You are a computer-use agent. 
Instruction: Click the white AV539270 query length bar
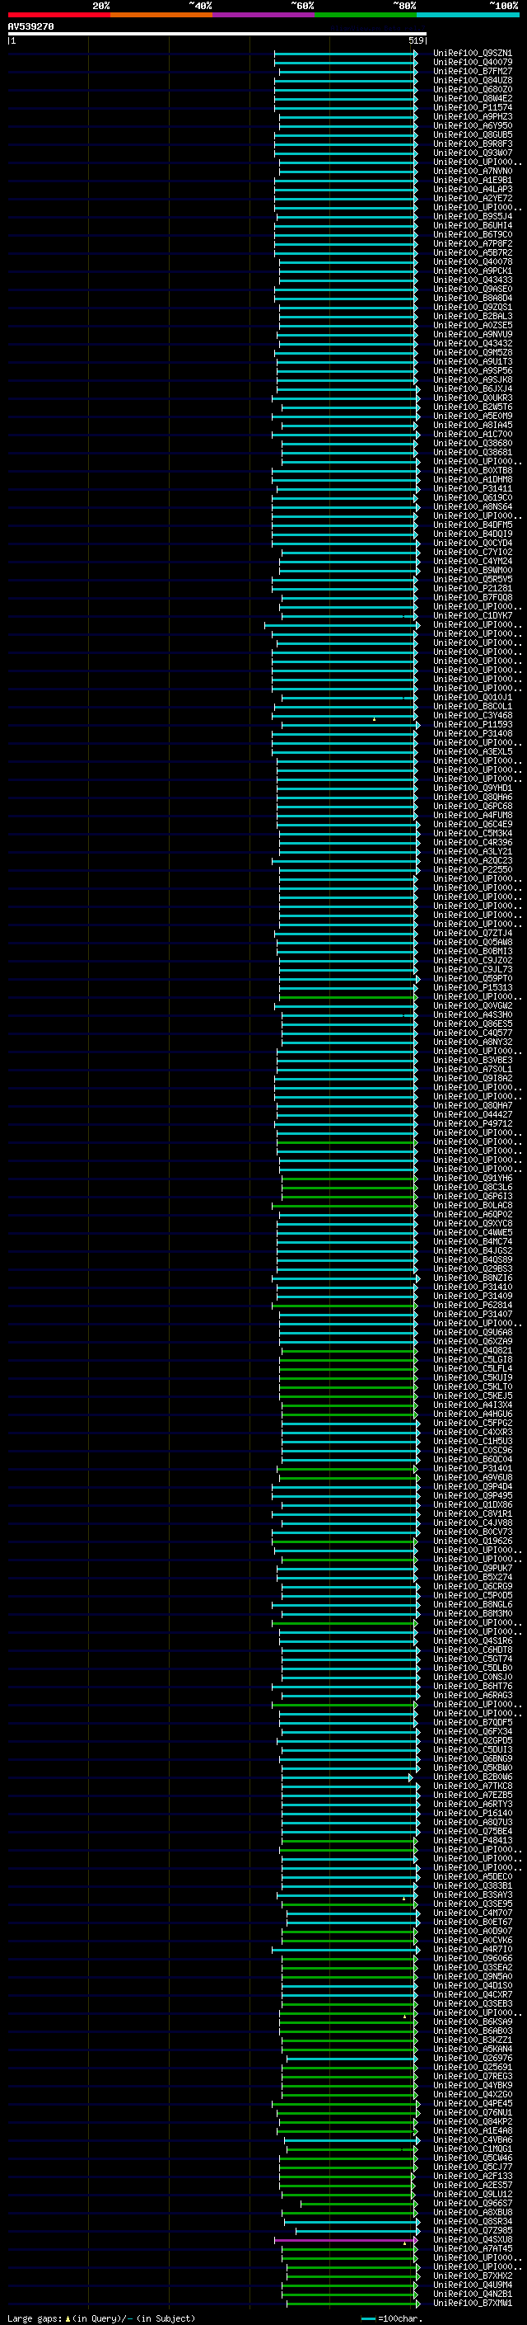tap(217, 33)
